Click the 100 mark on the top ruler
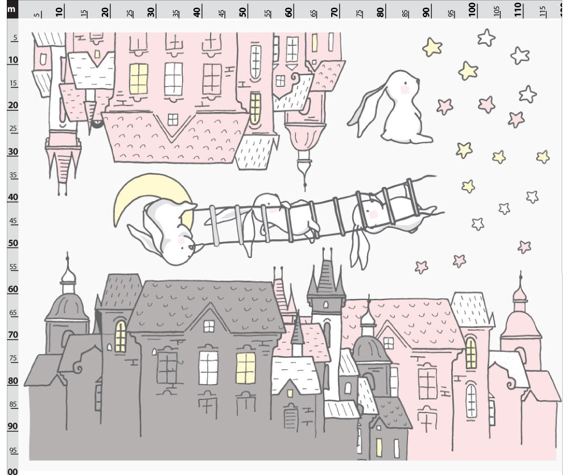This screenshot has height=475, width=569. [x=472, y=10]
